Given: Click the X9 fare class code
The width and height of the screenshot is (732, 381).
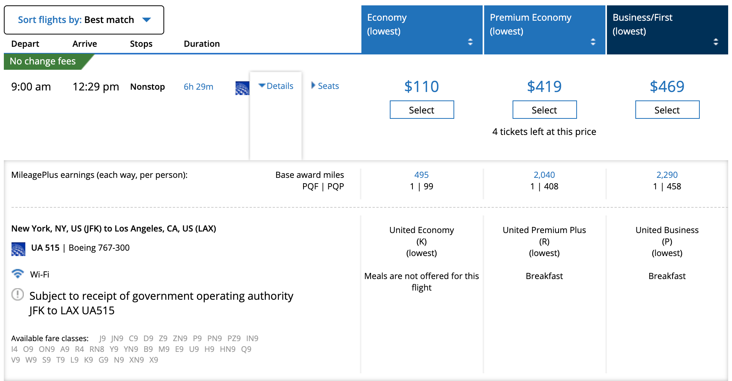Looking at the screenshot, I should [154, 360].
